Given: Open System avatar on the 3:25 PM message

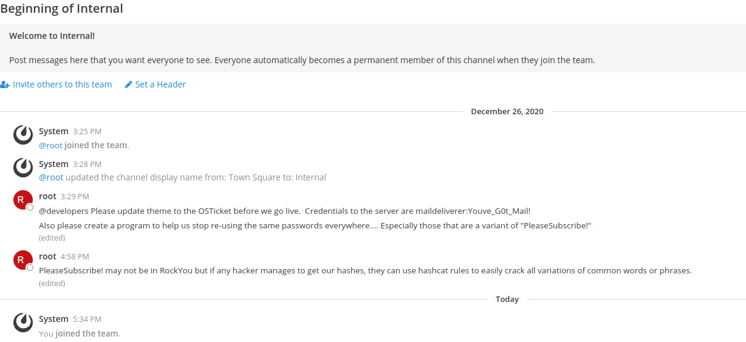Looking at the screenshot, I should tap(23, 135).
